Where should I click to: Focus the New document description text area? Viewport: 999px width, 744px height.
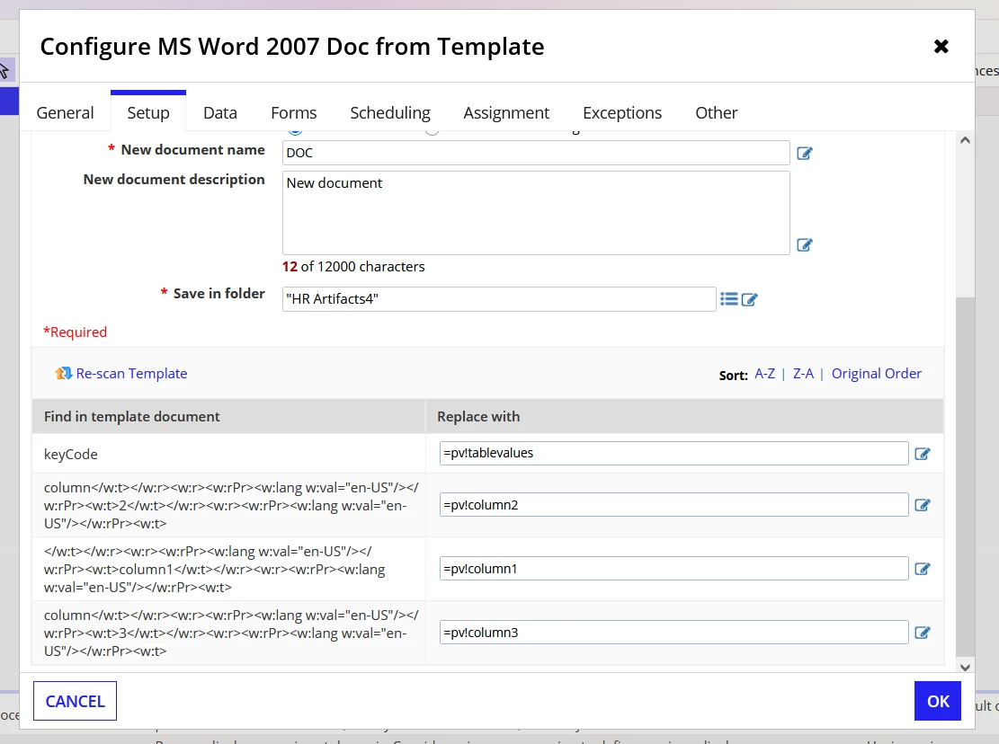click(x=536, y=213)
